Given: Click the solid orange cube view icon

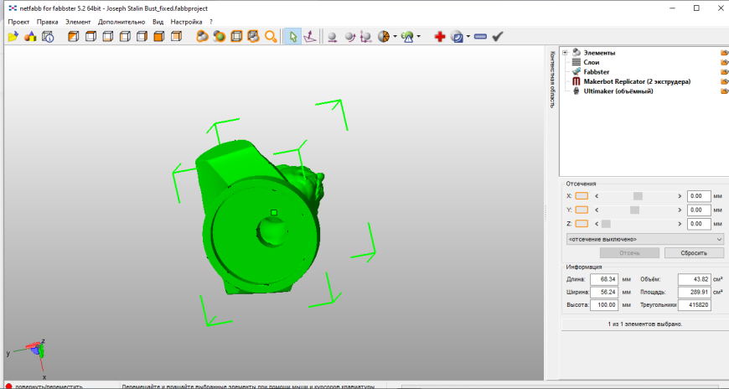Looking at the screenshot, I should (158, 37).
